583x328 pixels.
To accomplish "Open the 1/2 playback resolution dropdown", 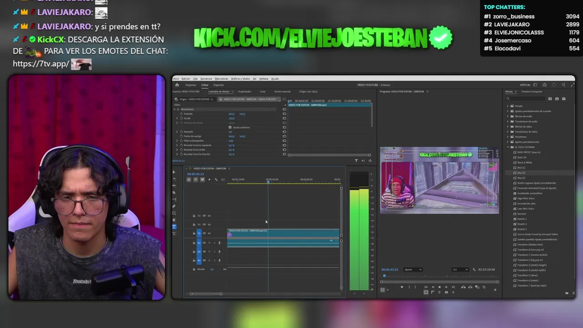I will coord(460,270).
